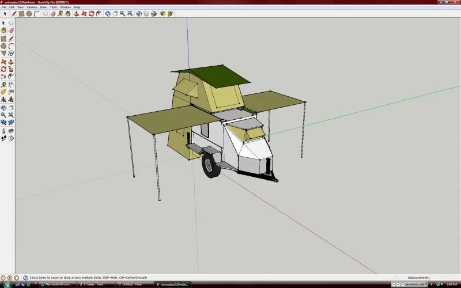Select the pink Eraser in horizontal toolbar
Screen dimensions: 461x288
tap(53, 14)
